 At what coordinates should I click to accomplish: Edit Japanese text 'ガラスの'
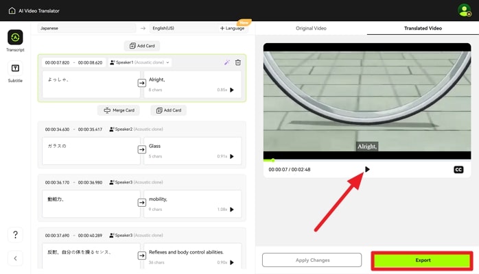pos(91,151)
